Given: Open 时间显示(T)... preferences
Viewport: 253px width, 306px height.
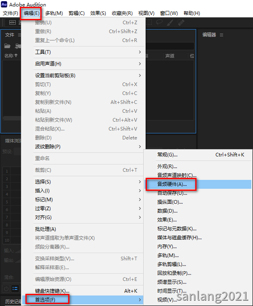Looking at the screenshot, I should 198,291.
